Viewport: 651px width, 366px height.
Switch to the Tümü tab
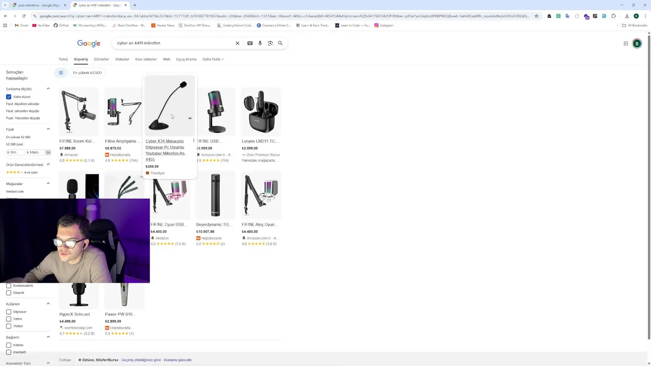pos(63,59)
